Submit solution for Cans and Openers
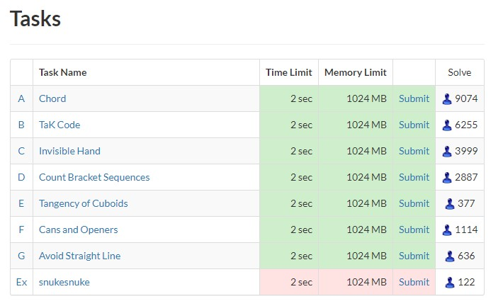 [414, 229]
